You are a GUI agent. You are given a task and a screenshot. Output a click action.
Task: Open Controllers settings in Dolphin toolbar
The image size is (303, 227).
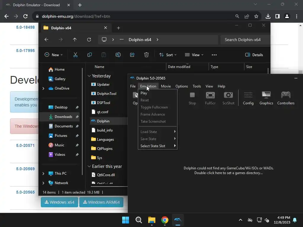coord(286,98)
